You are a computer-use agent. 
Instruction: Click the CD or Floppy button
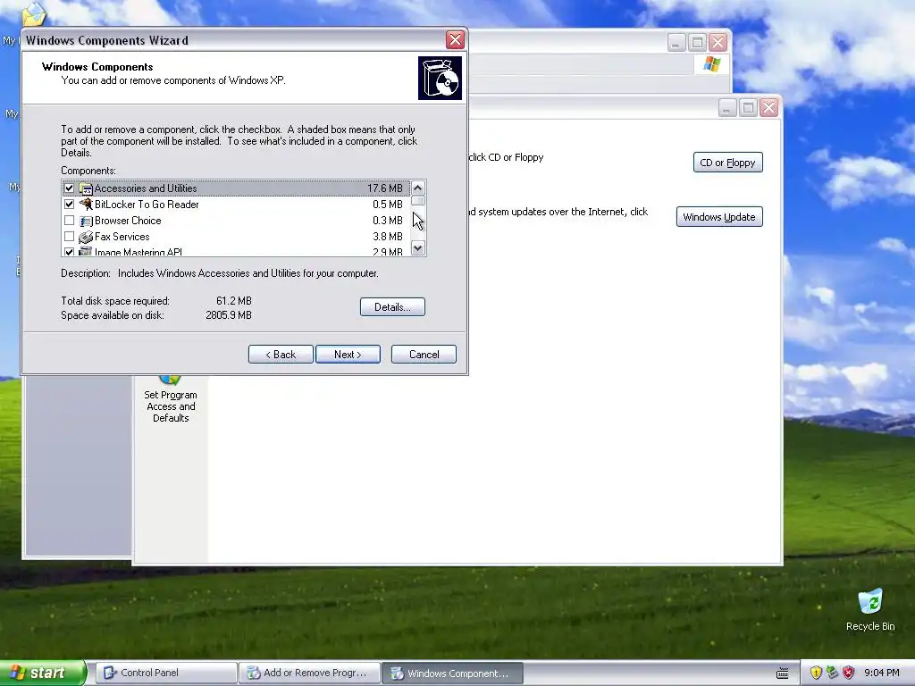point(727,163)
